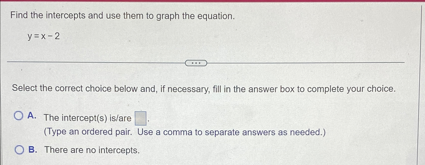
Task: Click the text 'The intercept(s) is/are'
Action: click(x=87, y=118)
